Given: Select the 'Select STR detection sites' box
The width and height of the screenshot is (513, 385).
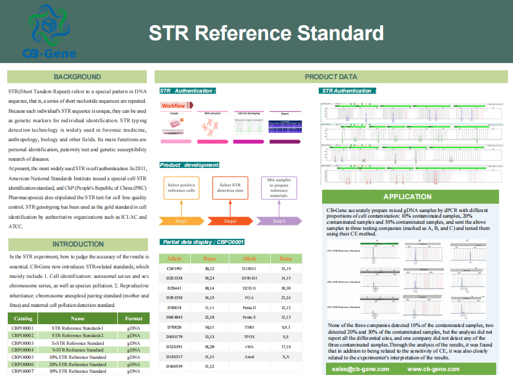Looking at the screenshot, I should 231,188.
